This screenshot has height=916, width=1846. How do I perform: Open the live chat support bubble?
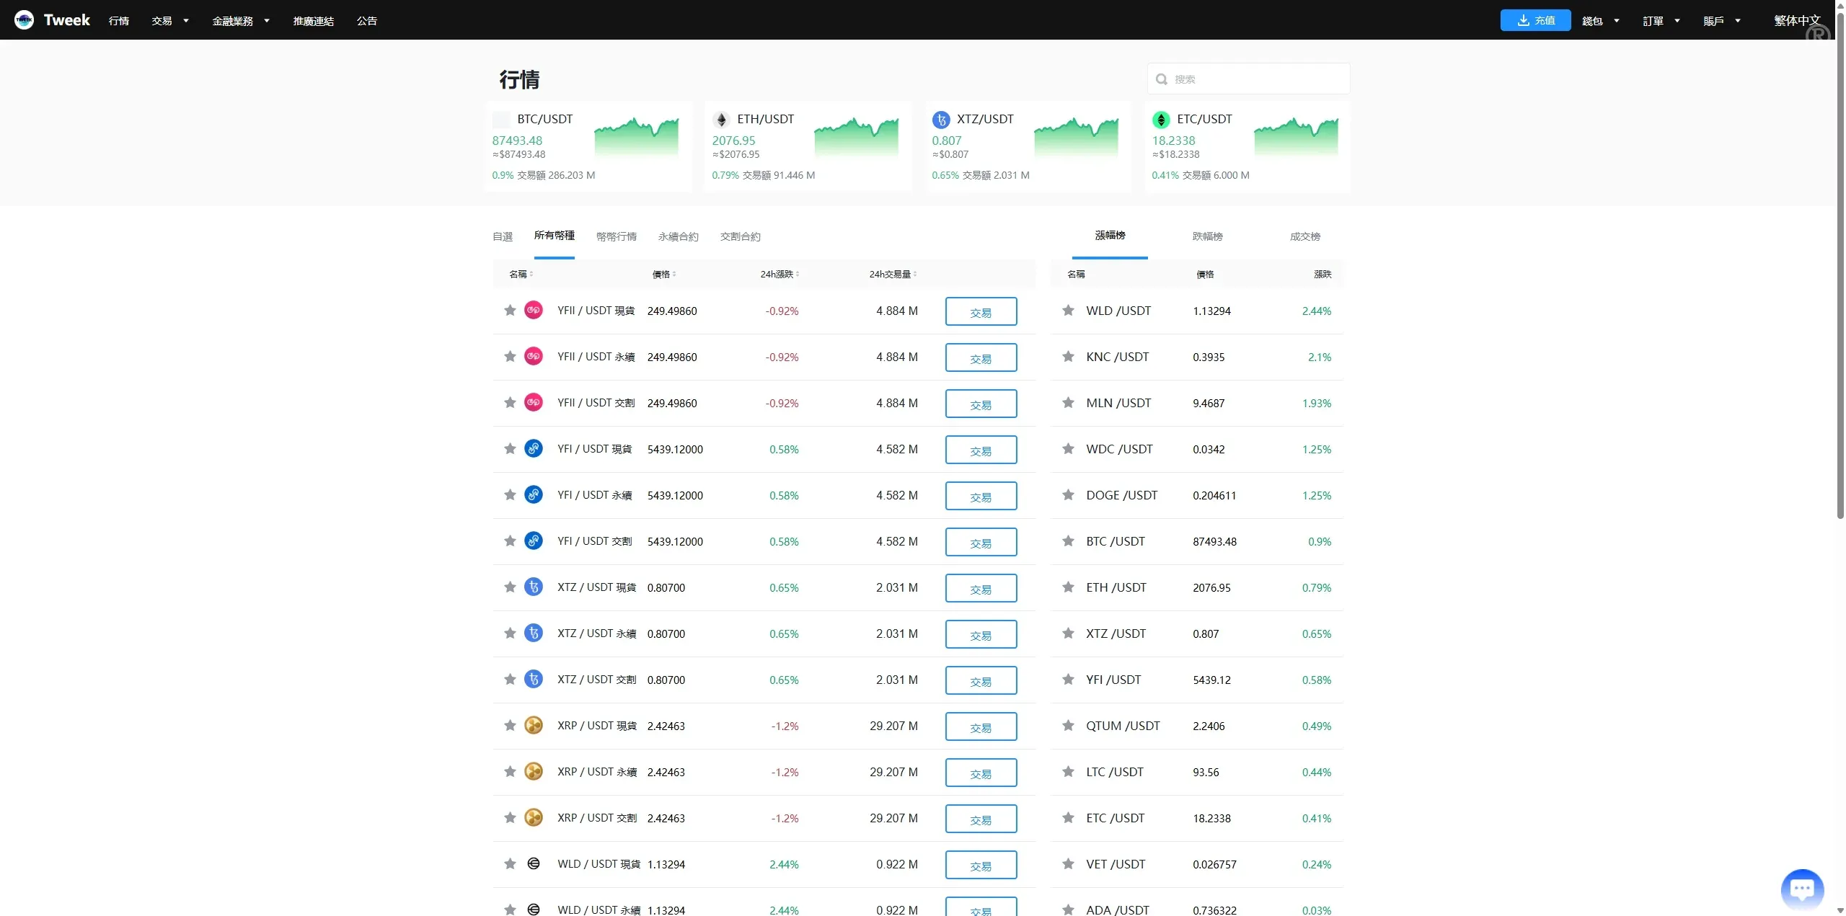[x=1801, y=889]
